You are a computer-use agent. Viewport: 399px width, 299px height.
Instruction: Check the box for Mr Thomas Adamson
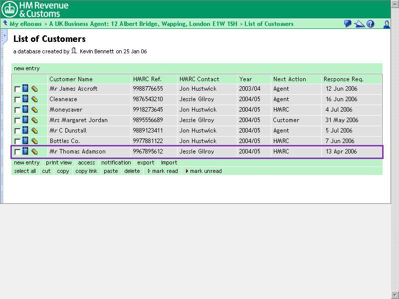17,152
